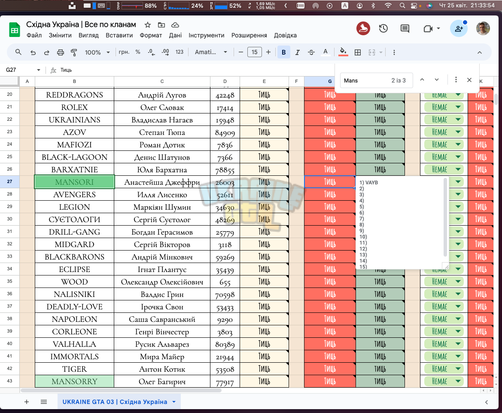Click the share people button
502x413 pixels.
(x=459, y=28)
